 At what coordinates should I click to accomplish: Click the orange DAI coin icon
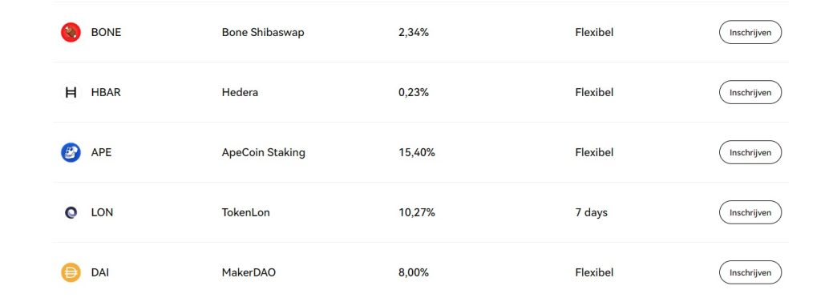[71, 272]
